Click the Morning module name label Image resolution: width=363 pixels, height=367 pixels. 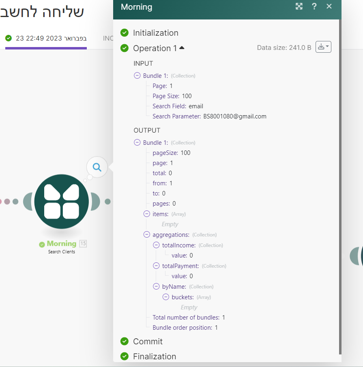tap(62, 244)
